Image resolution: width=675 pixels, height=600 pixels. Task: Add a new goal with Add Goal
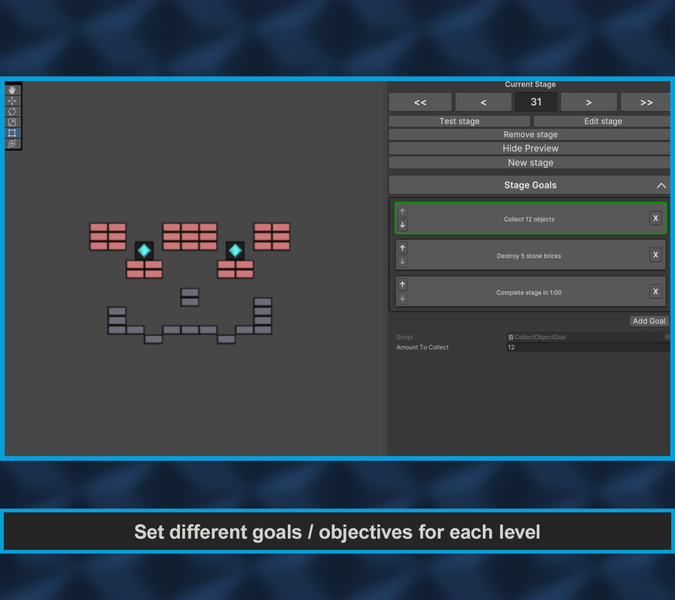click(648, 320)
